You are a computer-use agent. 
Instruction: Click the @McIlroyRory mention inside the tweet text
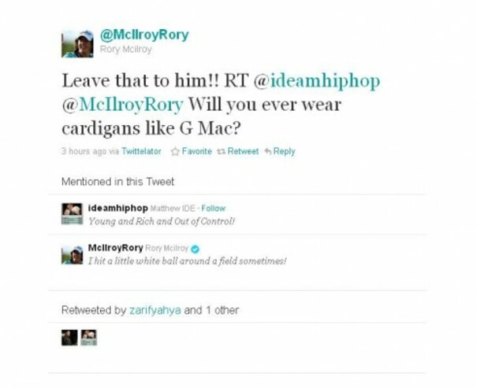coord(122,105)
